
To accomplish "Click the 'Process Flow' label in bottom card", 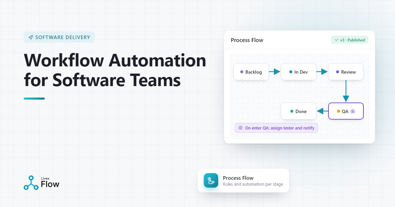I will pos(238,178).
